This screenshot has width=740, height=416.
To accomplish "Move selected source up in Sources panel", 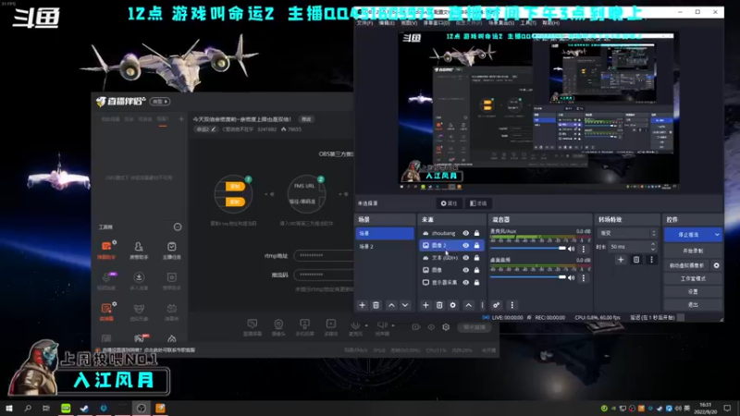I will pos(468,305).
